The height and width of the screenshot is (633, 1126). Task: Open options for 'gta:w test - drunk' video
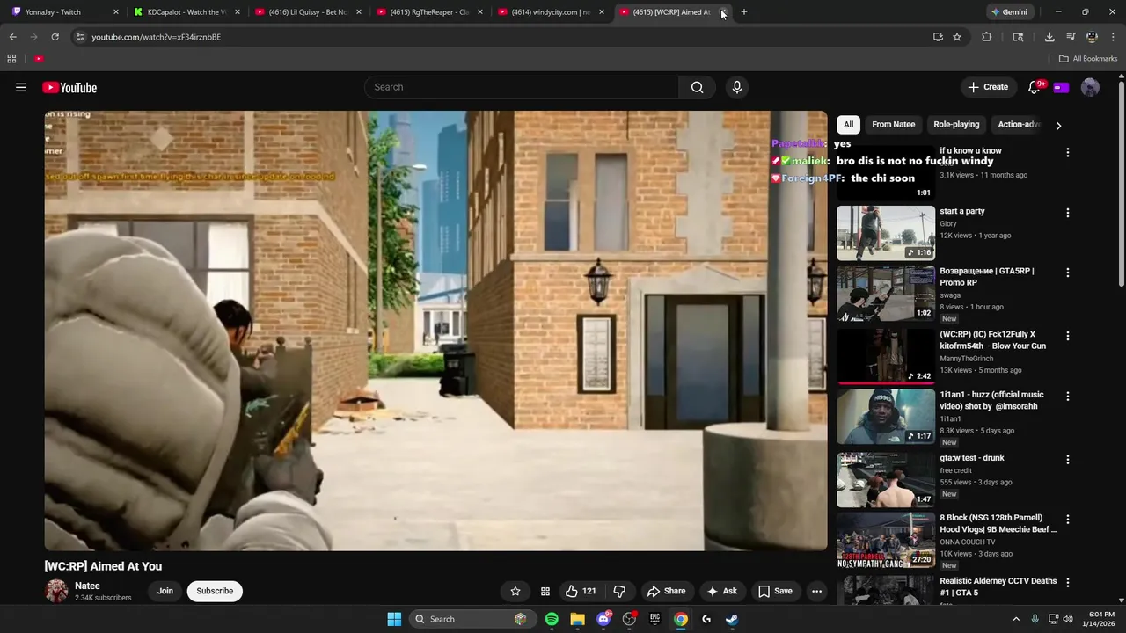pyautogui.click(x=1068, y=460)
